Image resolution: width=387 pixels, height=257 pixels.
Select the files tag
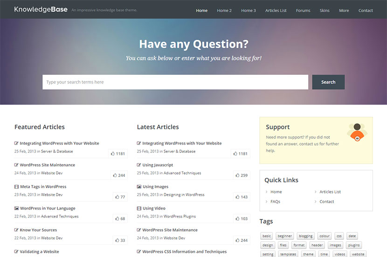[x=283, y=245]
